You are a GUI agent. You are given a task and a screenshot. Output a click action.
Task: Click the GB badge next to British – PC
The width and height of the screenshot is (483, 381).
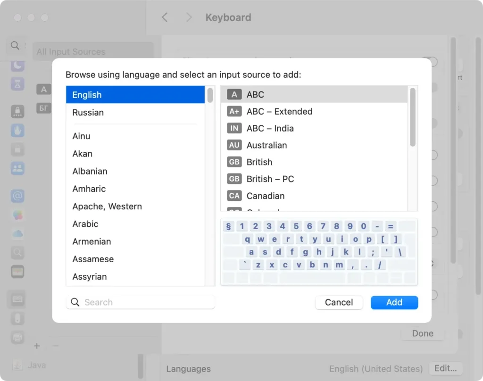pos(234,179)
